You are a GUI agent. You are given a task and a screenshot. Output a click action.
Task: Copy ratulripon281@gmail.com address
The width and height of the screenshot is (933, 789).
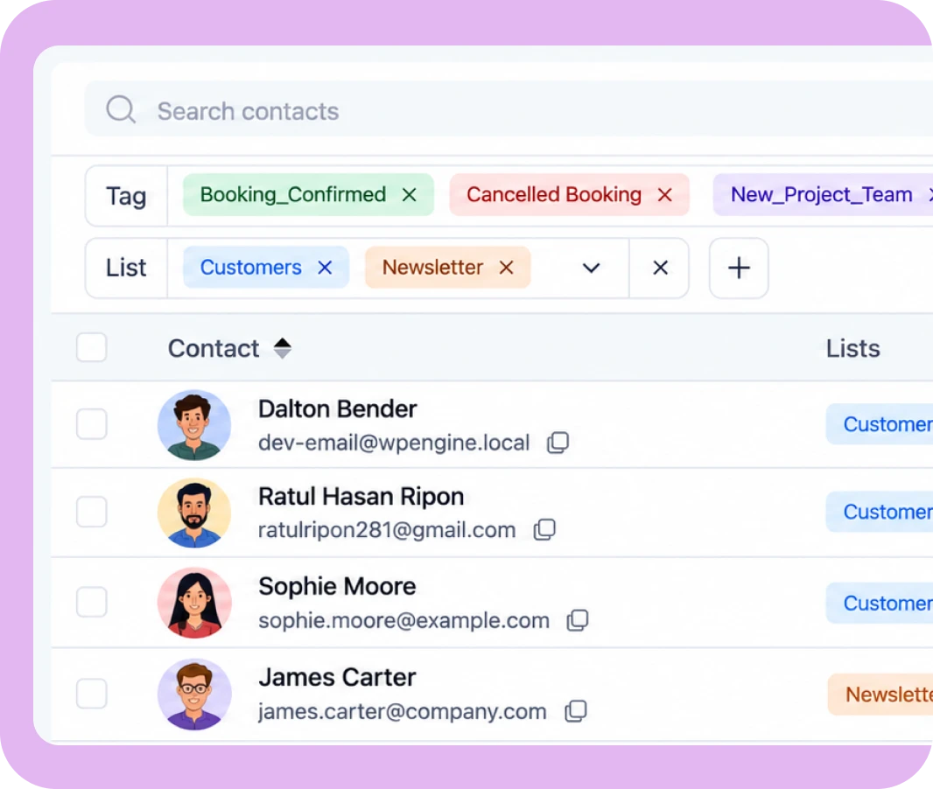(544, 530)
